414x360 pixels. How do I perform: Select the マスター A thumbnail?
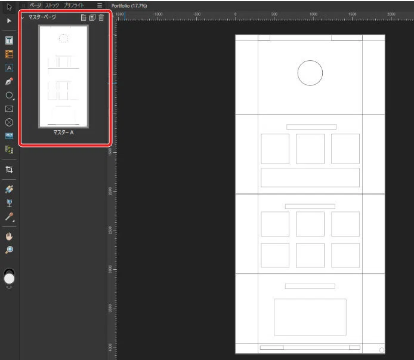[x=63, y=76]
